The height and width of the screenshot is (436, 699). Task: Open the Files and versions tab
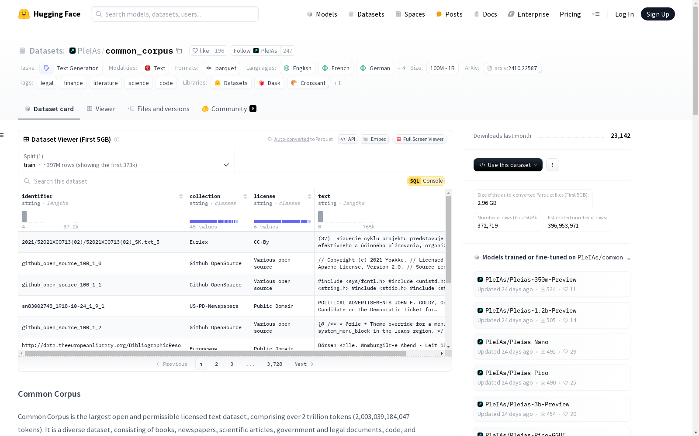click(x=159, y=109)
